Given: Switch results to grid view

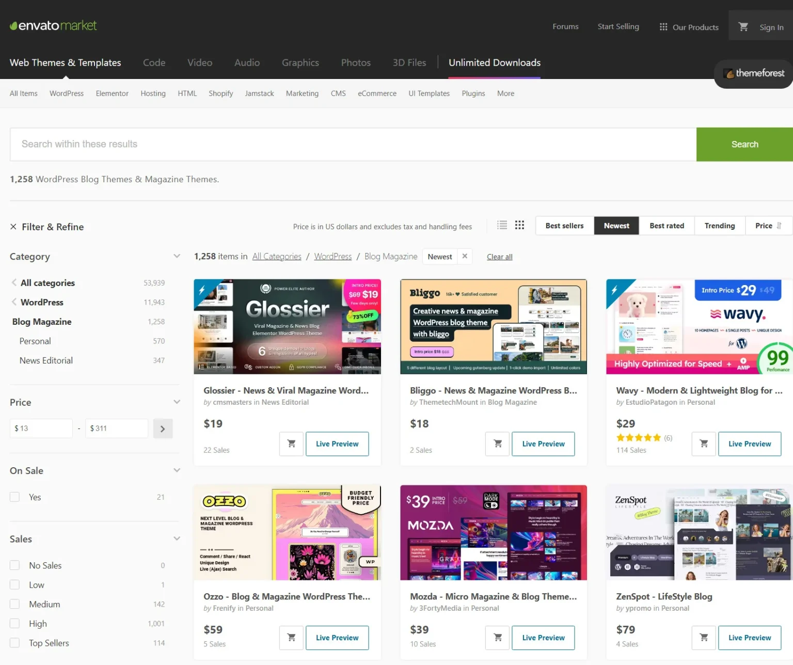Looking at the screenshot, I should (519, 225).
